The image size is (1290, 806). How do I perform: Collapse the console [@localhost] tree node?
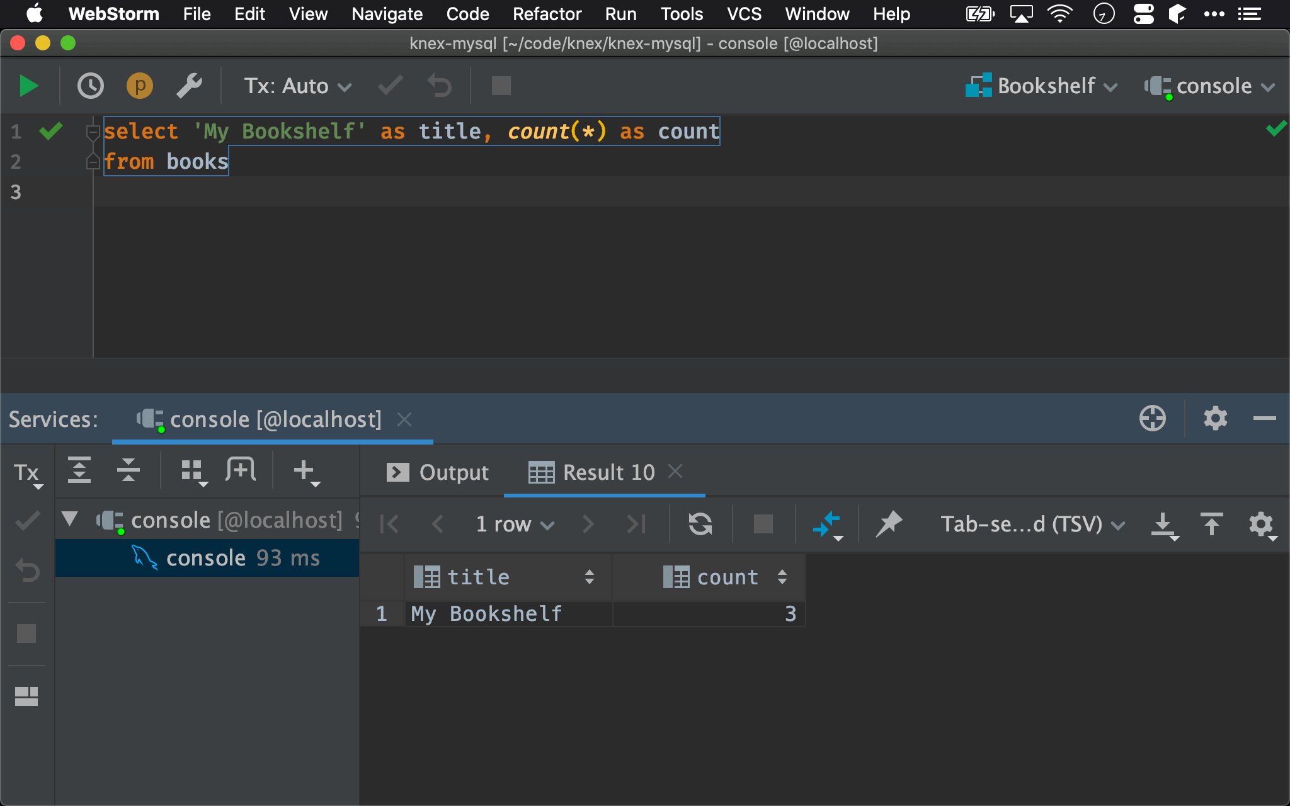[x=70, y=519]
